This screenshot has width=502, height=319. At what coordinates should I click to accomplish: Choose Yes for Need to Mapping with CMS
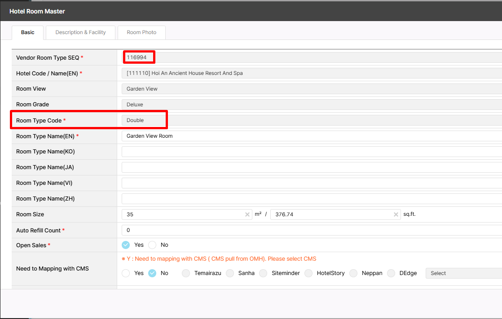[x=126, y=273]
